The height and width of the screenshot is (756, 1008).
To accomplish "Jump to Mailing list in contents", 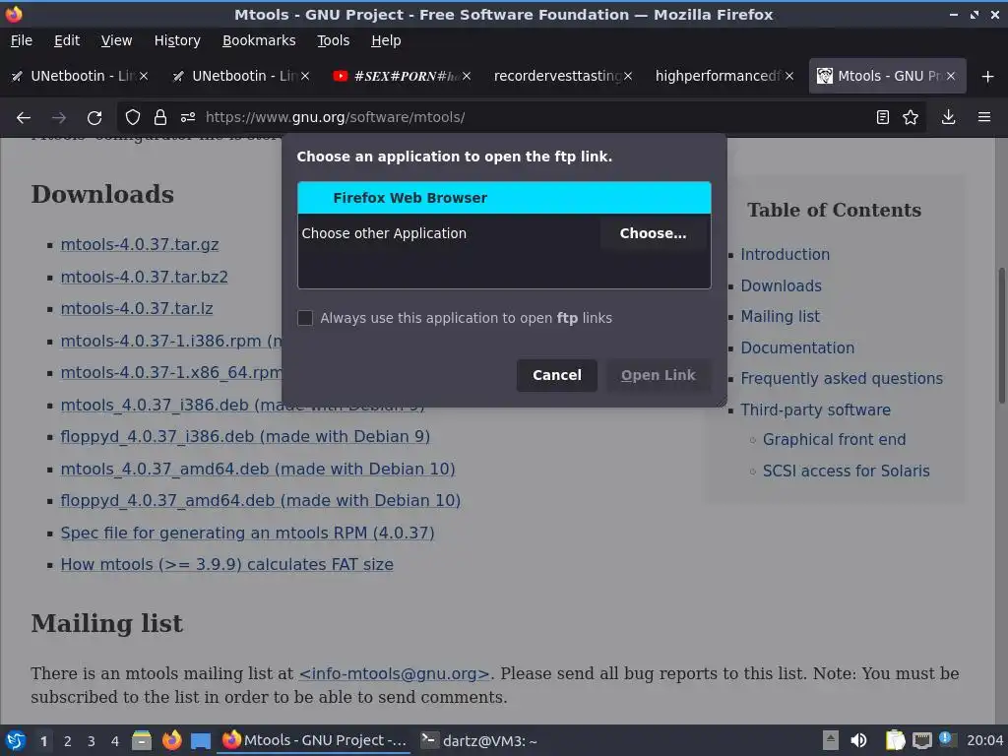I will click(780, 316).
